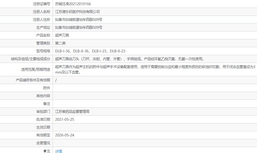Click the 附件 label

click(47, 88)
